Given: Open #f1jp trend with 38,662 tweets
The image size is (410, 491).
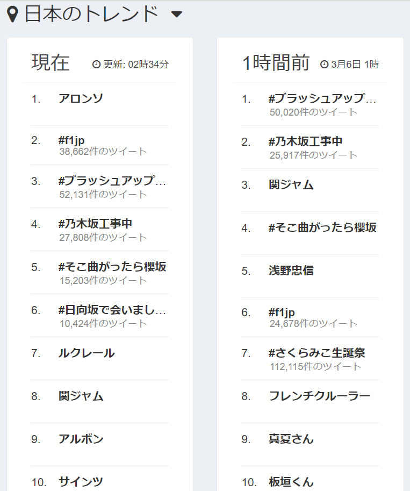Looking at the screenshot, I should pyautogui.click(x=71, y=140).
